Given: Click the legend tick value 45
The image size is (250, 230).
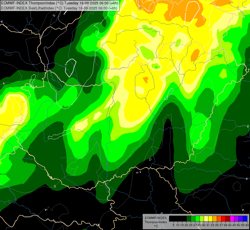Looking at the screenshot, I should 234,225.
